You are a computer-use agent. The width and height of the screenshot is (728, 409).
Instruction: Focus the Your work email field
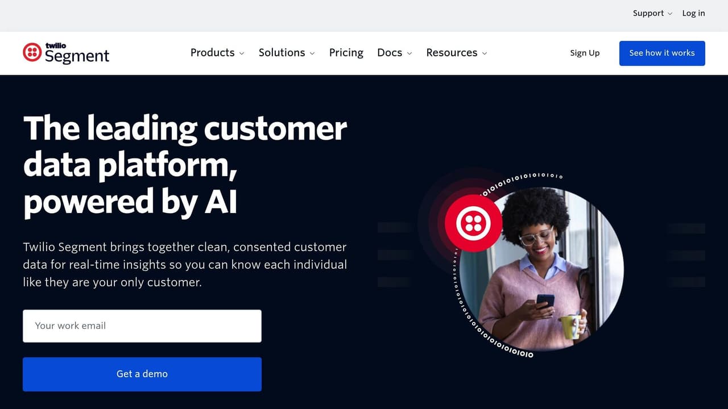pos(142,326)
